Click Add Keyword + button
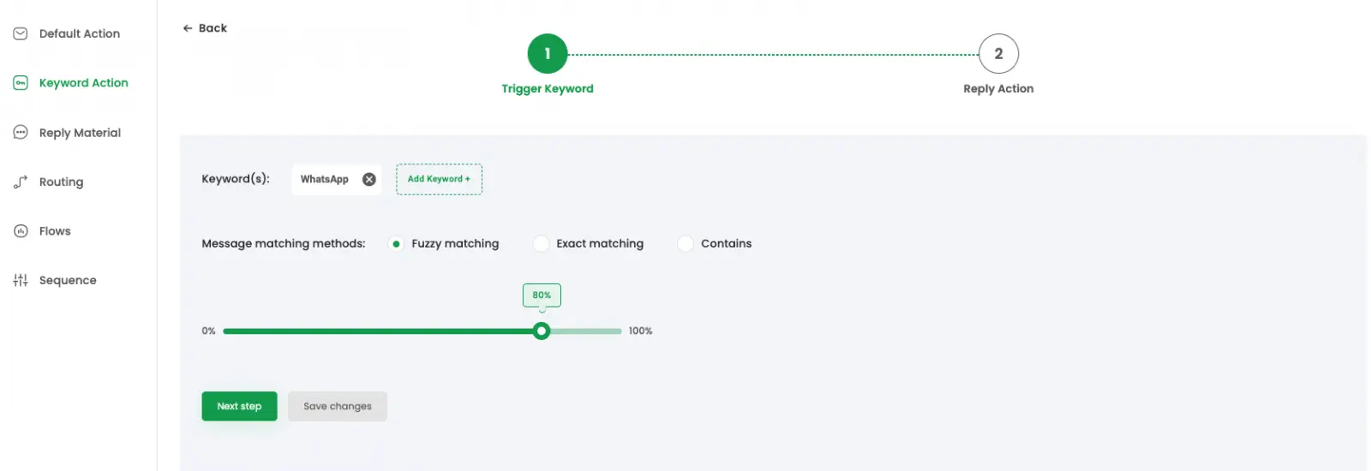The width and height of the screenshot is (1371, 471). coord(439,179)
